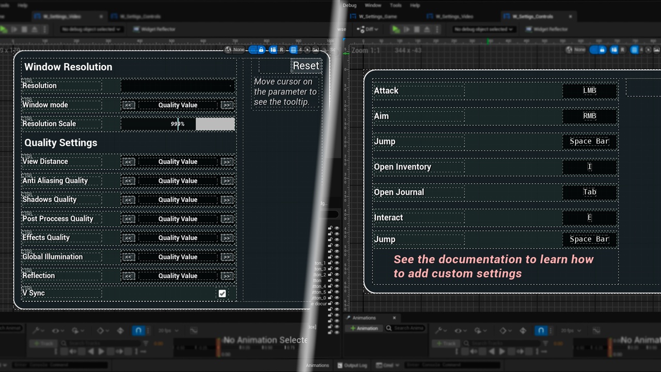Open the Tools menu in the Controls editor
Image resolution: width=661 pixels, height=372 pixels.
coord(396,5)
